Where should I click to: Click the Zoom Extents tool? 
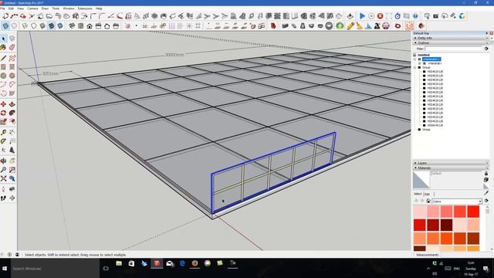(x=3, y=178)
